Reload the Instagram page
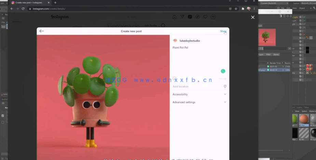Screen dimensions: 316x160 [x=23, y=8]
